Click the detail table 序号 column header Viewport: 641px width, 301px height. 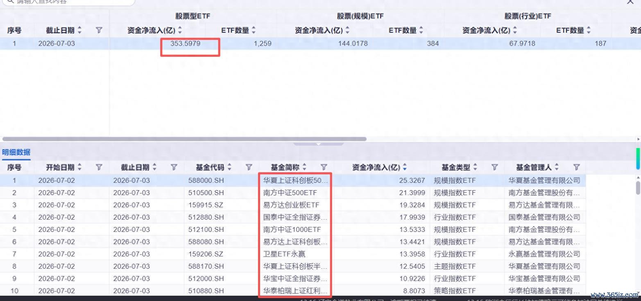click(x=14, y=167)
